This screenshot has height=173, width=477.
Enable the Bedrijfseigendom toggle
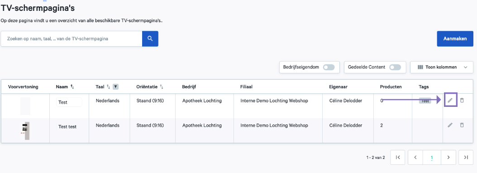click(x=329, y=67)
